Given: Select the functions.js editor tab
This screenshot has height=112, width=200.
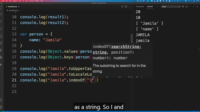Looking at the screenshot, I should pyautogui.click(x=12, y=7).
